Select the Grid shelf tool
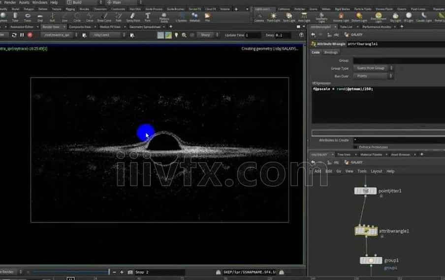This screenshot has height=280, width=445. coord(40,17)
